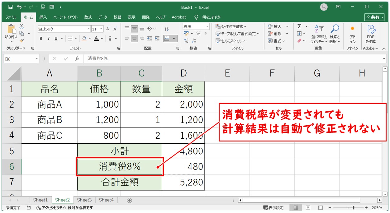
Task: Increase the indent
Action: click(157, 39)
